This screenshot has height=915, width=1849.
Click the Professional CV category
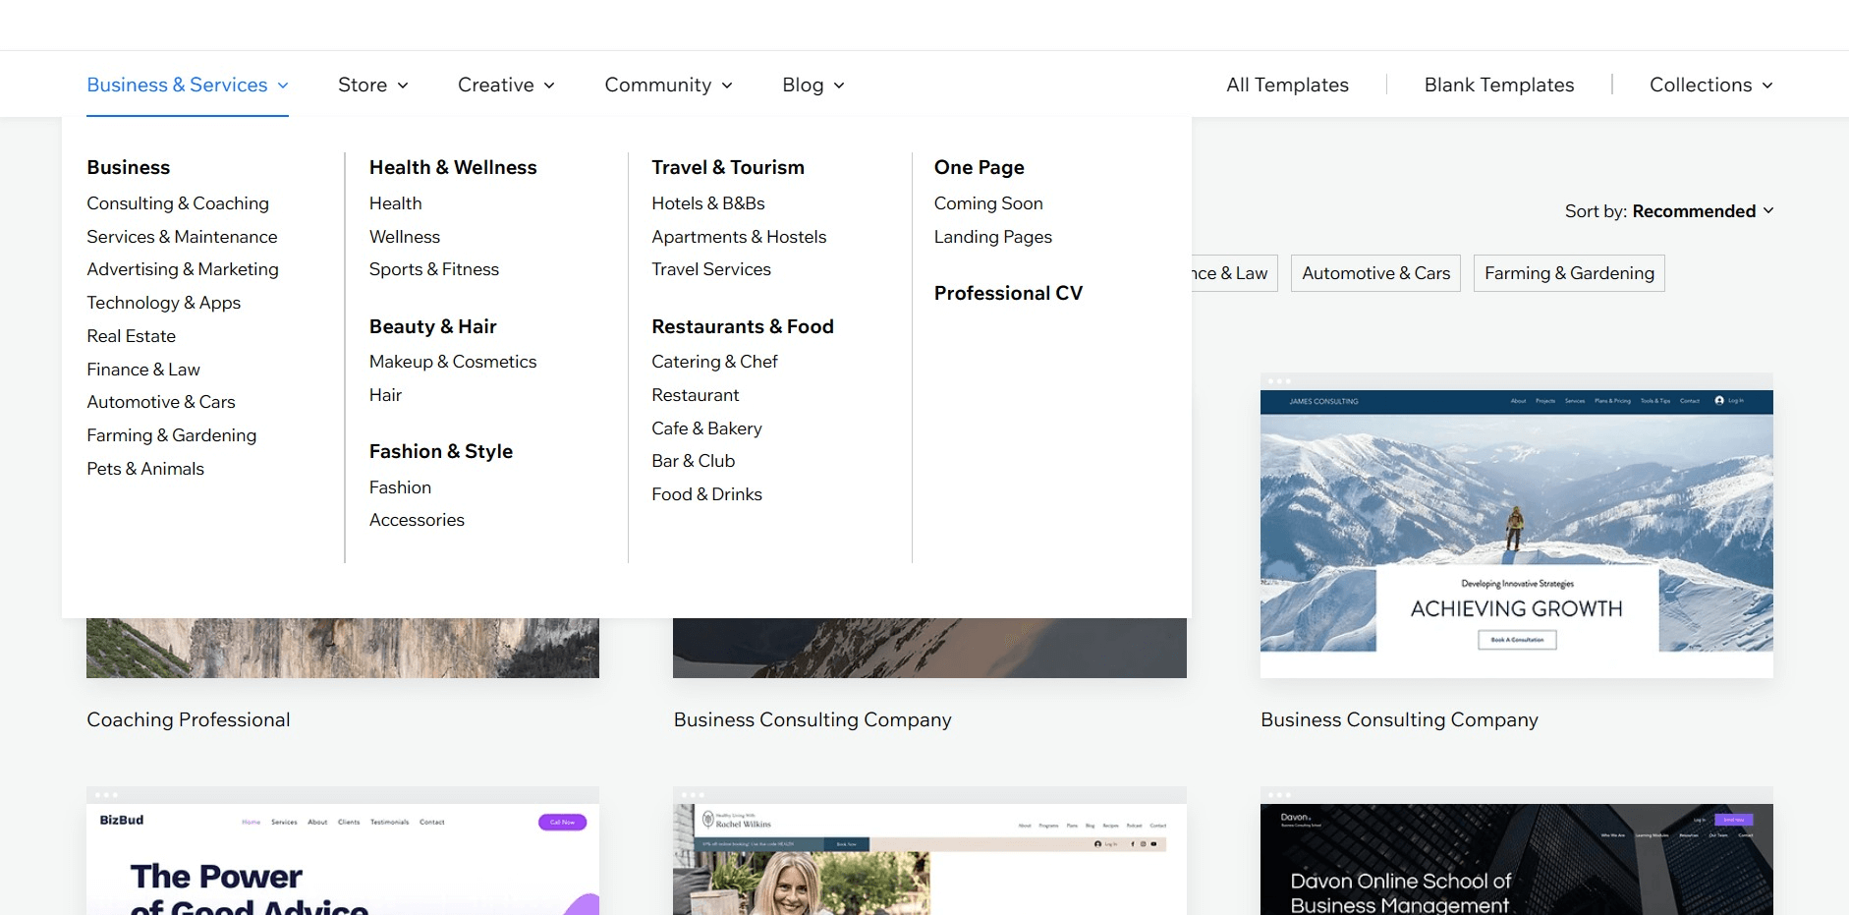pyautogui.click(x=1008, y=292)
